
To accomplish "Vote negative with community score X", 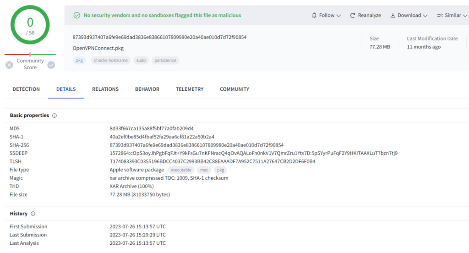I will click(x=9, y=65).
